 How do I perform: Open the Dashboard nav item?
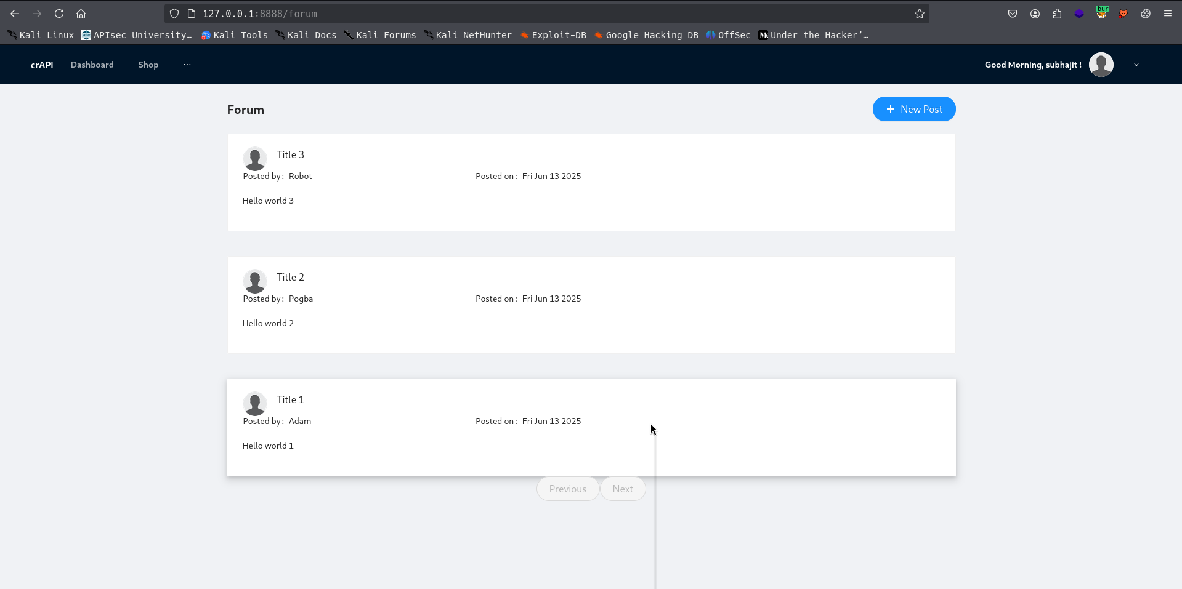coord(92,65)
